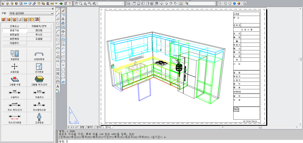Select the last red swirl category tab icon
Image resolution: width=303 pixels, height=143 pixels.
click(37, 19)
